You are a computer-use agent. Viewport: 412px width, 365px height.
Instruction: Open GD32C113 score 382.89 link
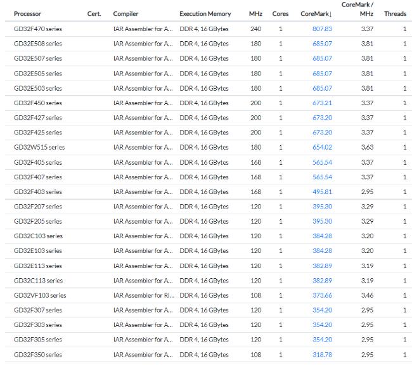(x=322, y=281)
